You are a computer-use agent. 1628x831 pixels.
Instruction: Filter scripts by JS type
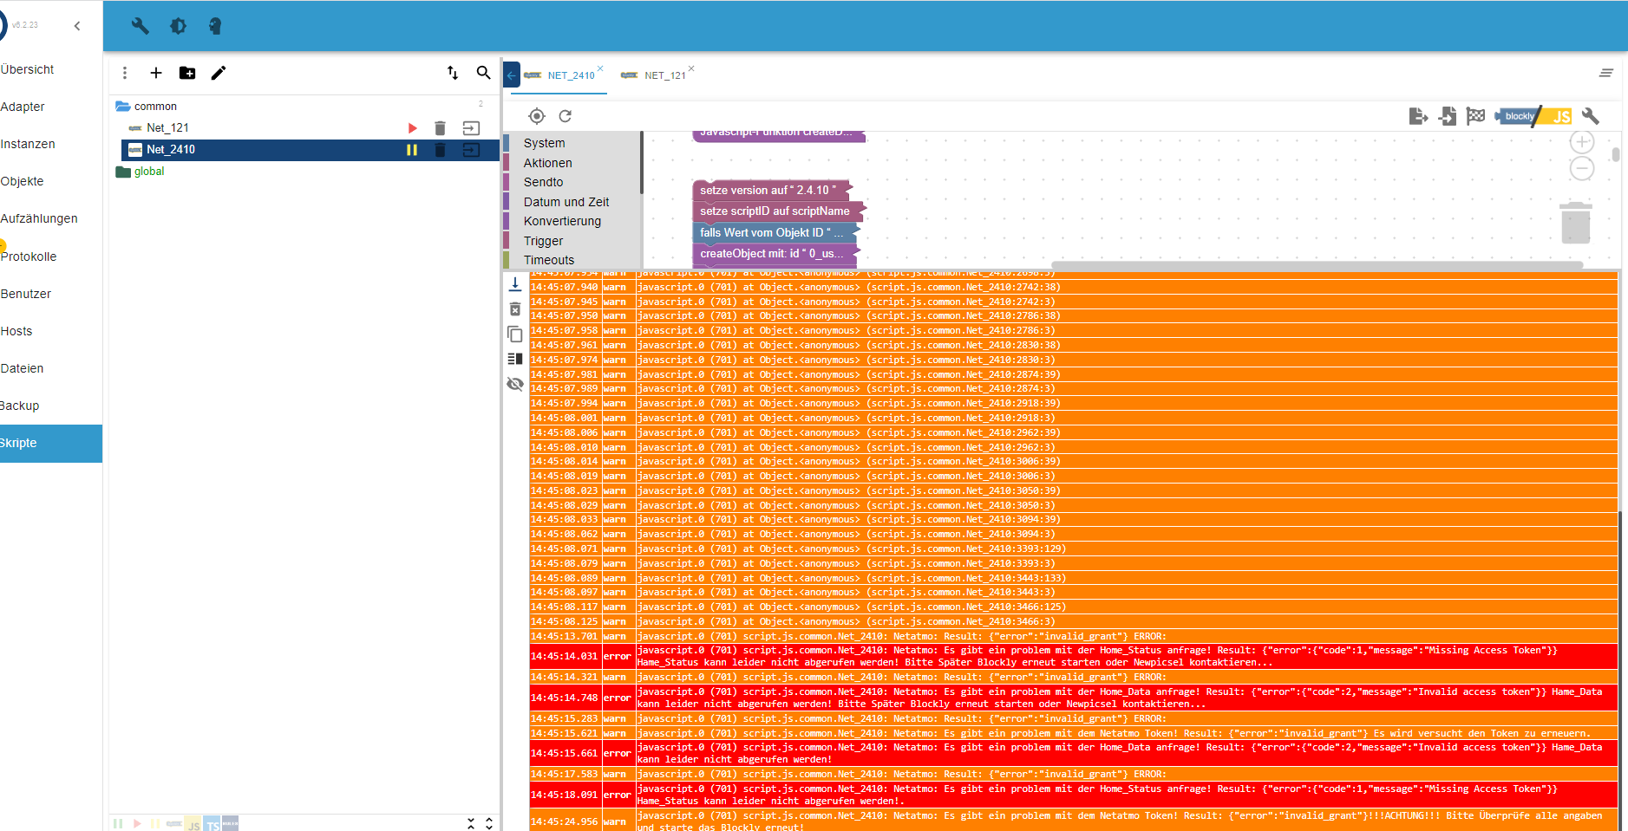(193, 824)
